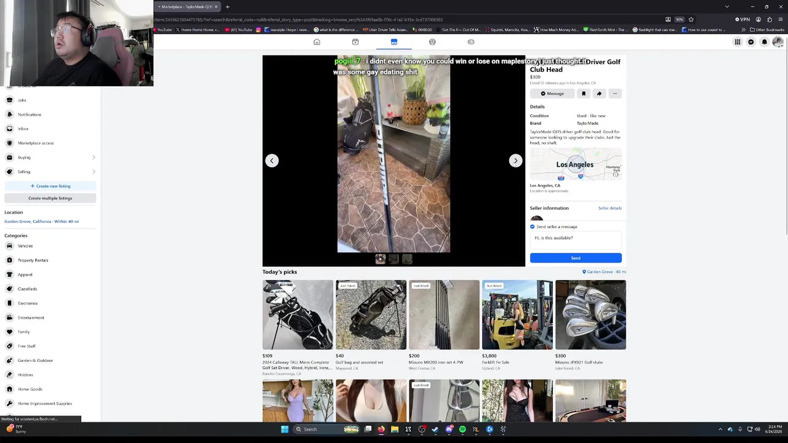
Task: Browse Free Stuff category
Action: [x=50, y=346]
